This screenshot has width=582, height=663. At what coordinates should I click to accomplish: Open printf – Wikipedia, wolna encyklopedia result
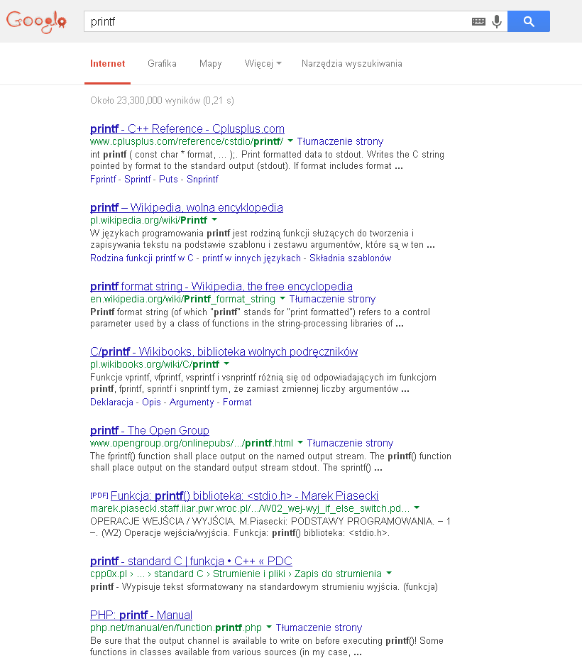tap(187, 207)
